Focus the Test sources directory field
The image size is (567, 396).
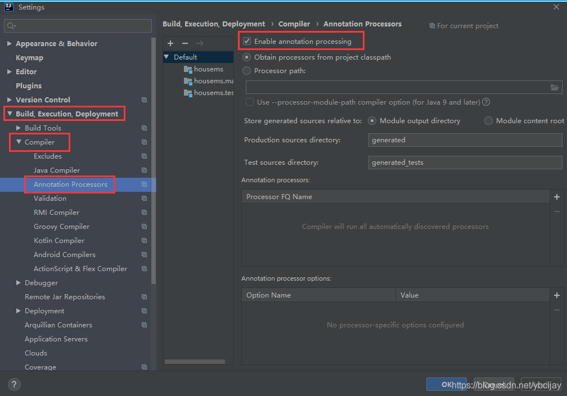[465, 163]
